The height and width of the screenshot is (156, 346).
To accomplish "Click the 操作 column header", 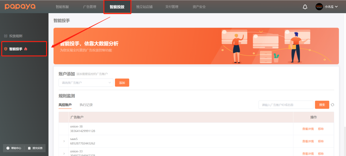I will click(314, 117).
